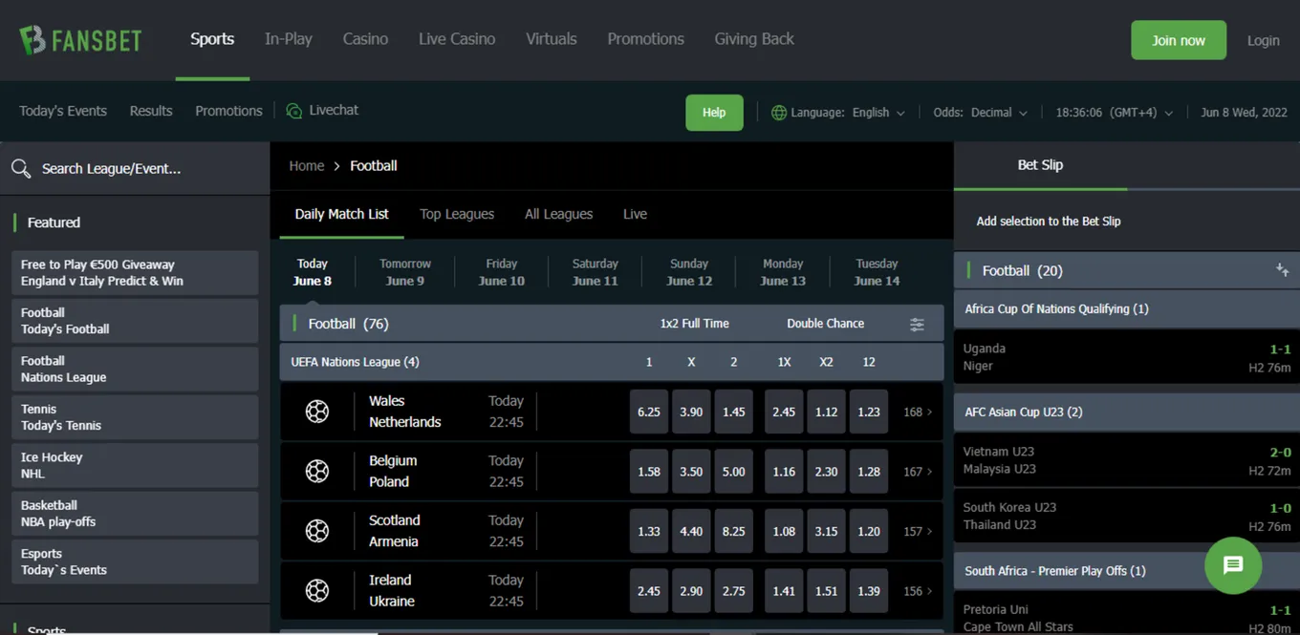Screen dimensions: 1300x635
Task: Select the Tuesday June 14 date tab
Action: click(877, 272)
